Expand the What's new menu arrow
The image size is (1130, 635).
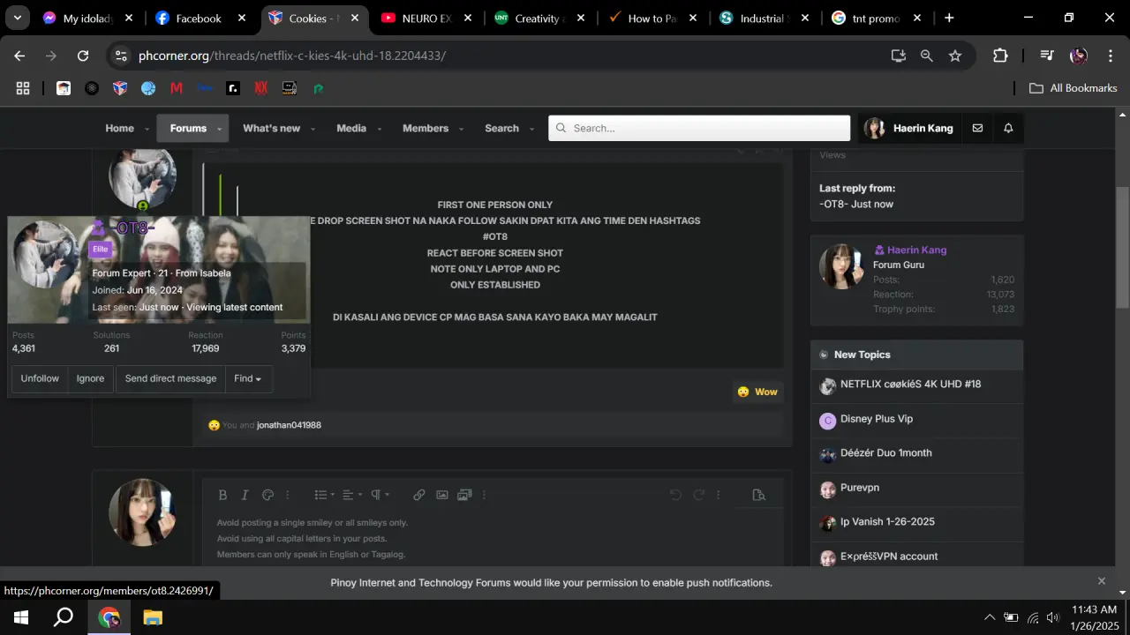pos(313,129)
